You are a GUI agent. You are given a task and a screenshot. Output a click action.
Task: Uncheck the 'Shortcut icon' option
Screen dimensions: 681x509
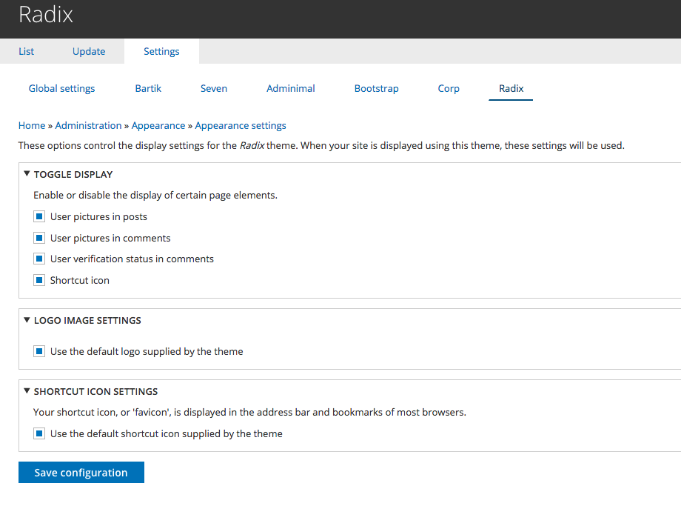click(38, 280)
